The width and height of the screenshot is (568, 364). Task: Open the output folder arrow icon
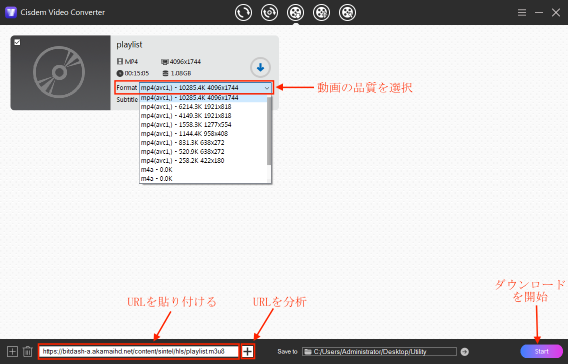point(464,352)
